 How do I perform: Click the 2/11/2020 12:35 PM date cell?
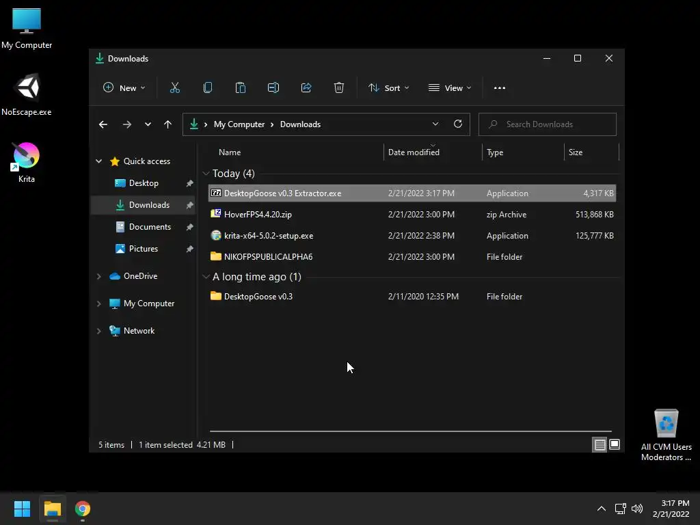click(x=423, y=297)
